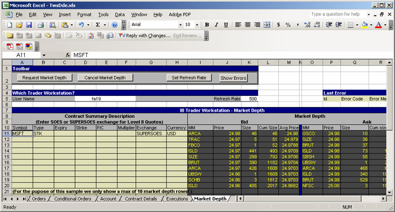Undo the last action
Viewport: 395px width, 212px height.
tap(81, 25)
